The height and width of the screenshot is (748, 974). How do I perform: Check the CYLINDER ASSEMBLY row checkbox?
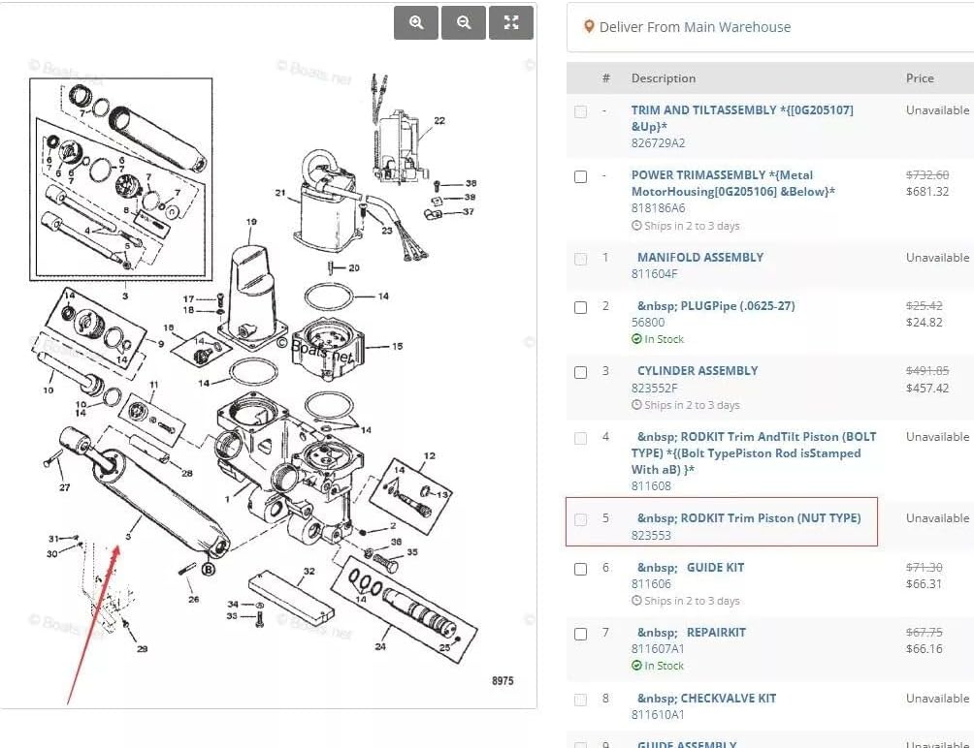tap(581, 373)
